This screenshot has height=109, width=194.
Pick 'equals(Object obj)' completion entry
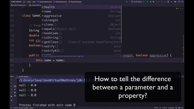point(81,29)
